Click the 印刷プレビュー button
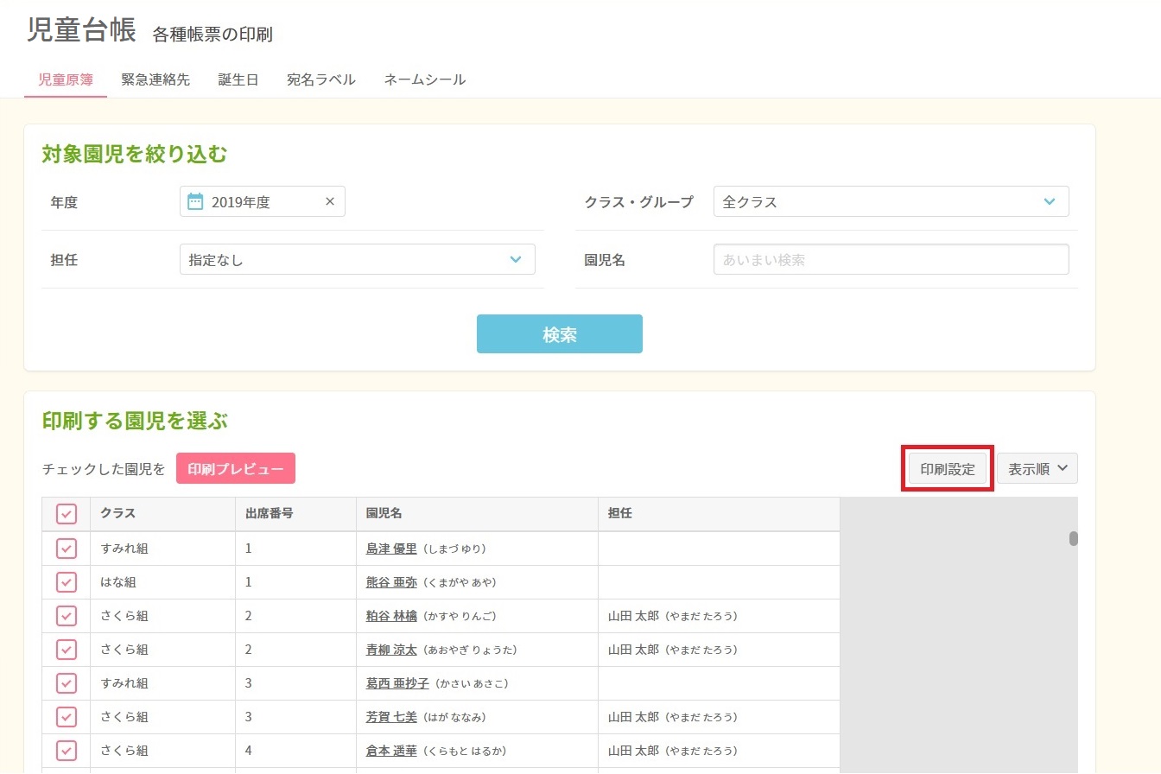 [236, 469]
